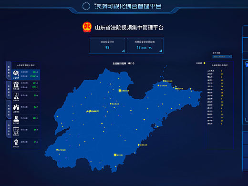Viewport: 248px width, 186px height.
Task: Open the courthouse 科技法庭 icon
Action: pos(16,85)
